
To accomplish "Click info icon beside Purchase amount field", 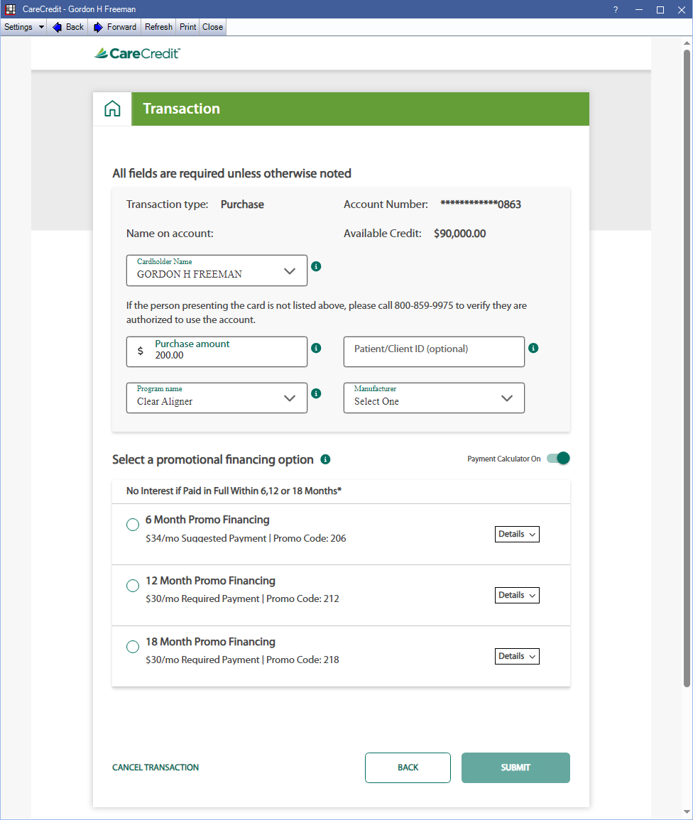I will click(x=317, y=348).
